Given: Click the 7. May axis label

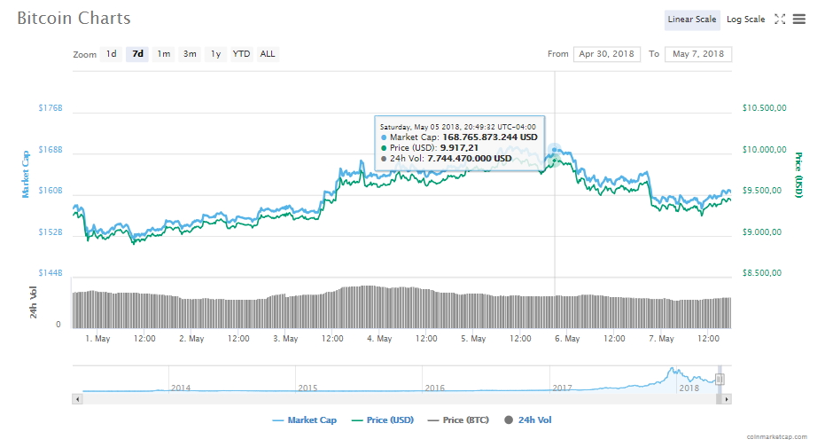Looking at the screenshot, I should pos(661,339).
